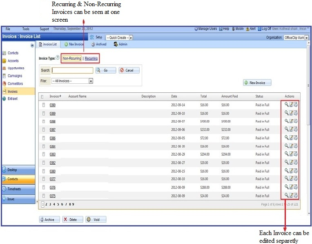View invoice 0389 using its magnifier icon

click(x=286, y=113)
